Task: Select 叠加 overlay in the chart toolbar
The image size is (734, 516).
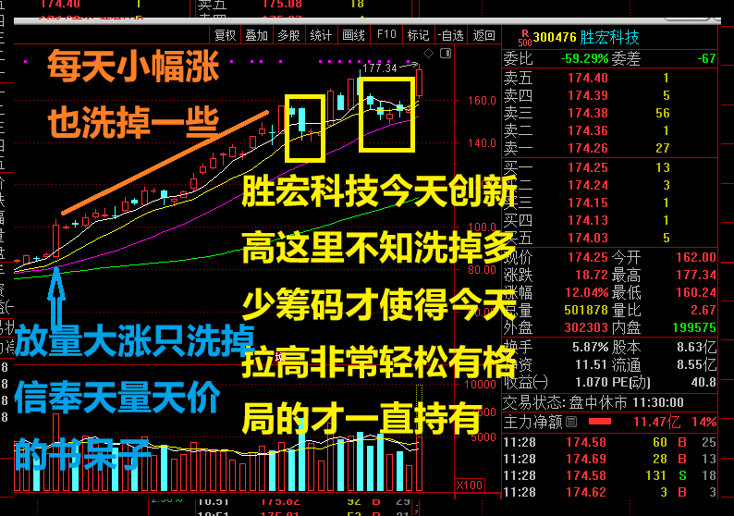Action: pyautogui.click(x=256, y=35)
